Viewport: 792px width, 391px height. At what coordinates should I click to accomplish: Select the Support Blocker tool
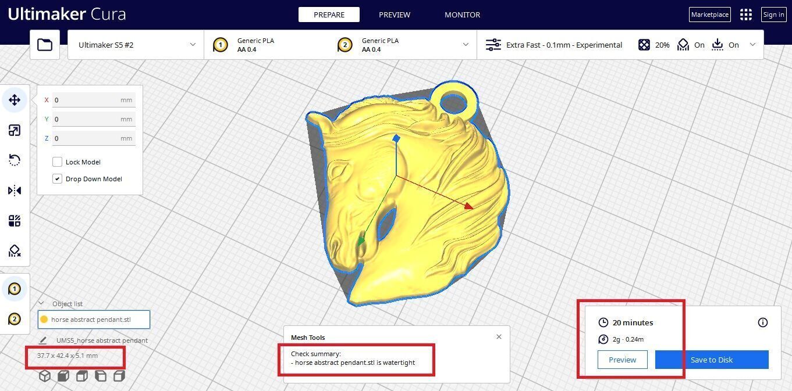(x=15, y=251)
